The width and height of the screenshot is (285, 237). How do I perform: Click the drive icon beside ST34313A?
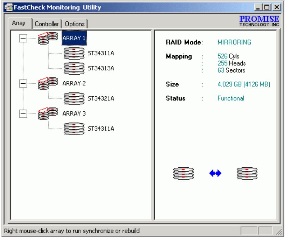pyautogui.click(x=74, y=68)
